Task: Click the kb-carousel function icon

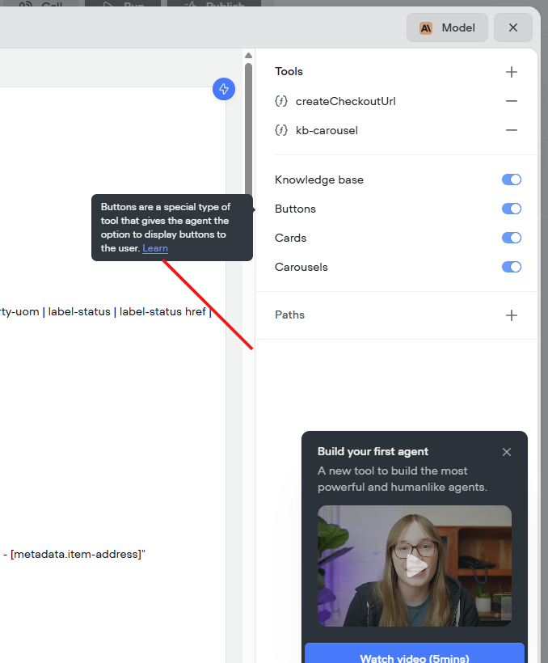Action: tap(281, 130)
